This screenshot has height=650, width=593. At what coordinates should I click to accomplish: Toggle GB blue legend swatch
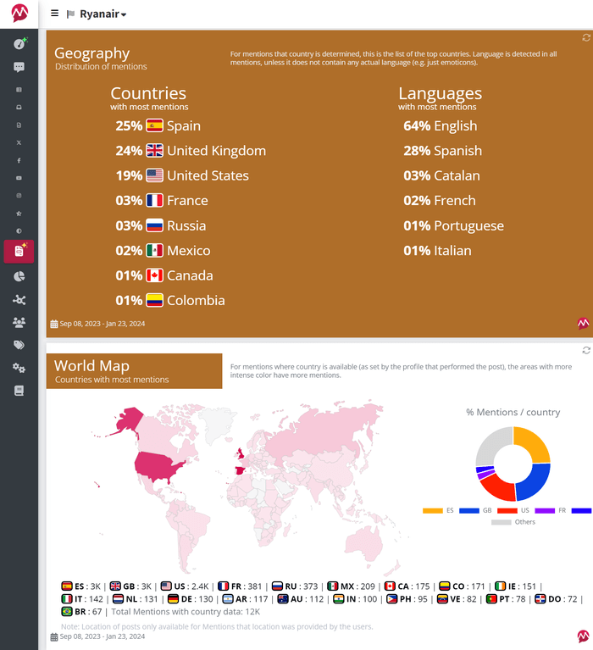(469, 511)
